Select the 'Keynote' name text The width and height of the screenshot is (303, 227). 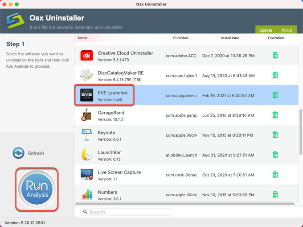click(106, 133)
